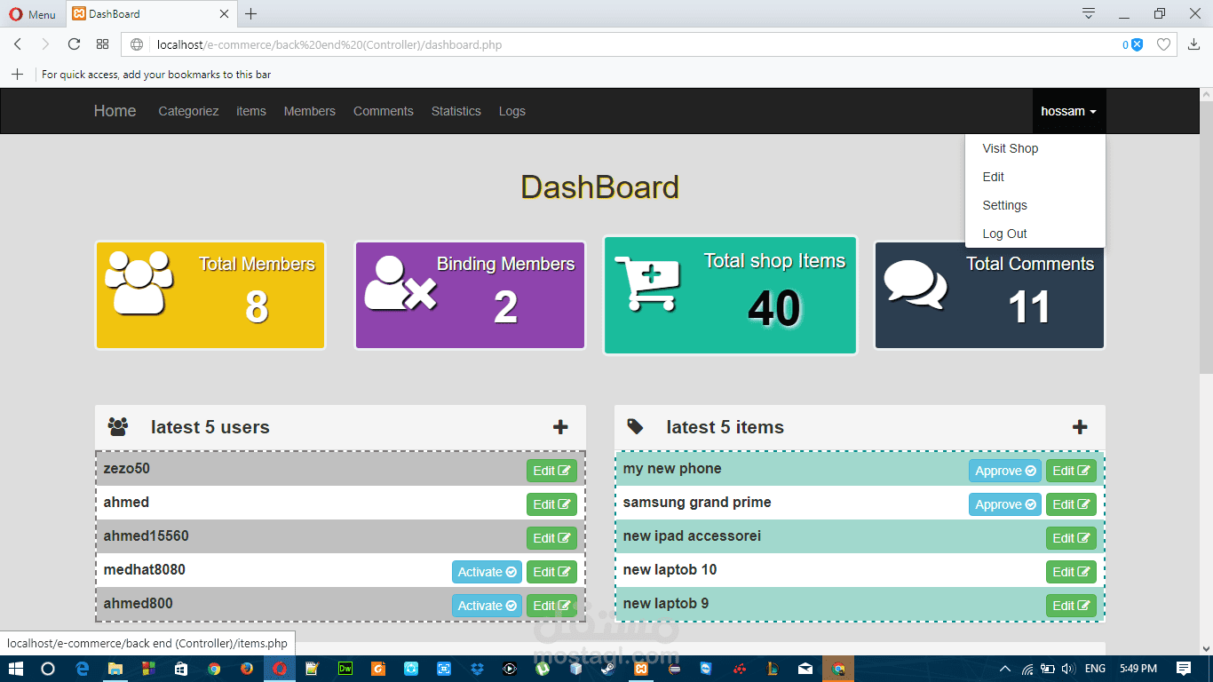Open the hossam user dropdown
This screenshot has height=682, width=1213.
point(1068,111)
